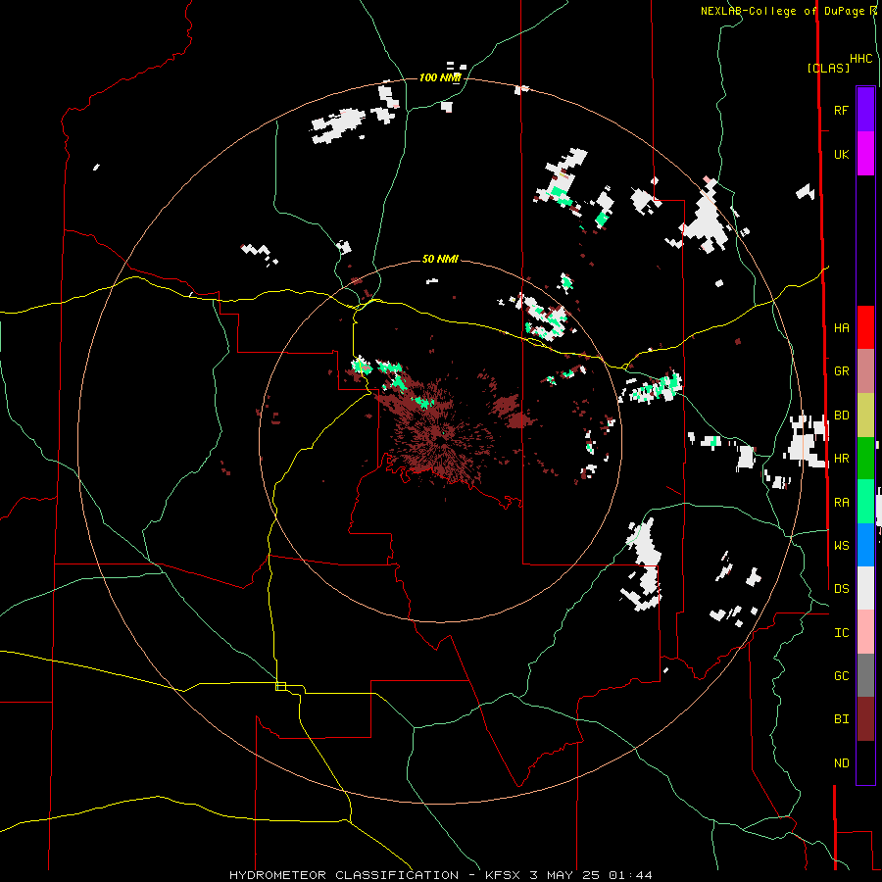Click the 'RF' legend label
Image resolution: width=882 pixels, height=882 pixels.
tap(841, 110)
